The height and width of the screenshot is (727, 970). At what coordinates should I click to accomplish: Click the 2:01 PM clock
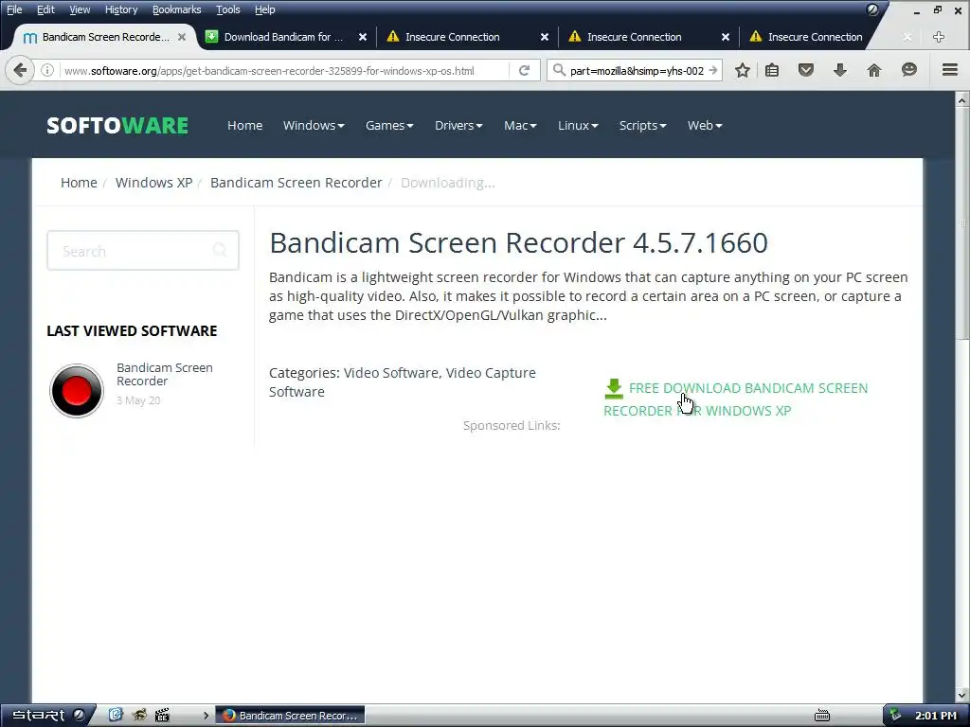tap(935, 716)
